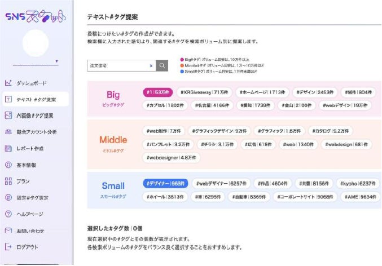
Task: Select the #webdesigner 4.8万件 tag
Action: [x=172, y=157]
